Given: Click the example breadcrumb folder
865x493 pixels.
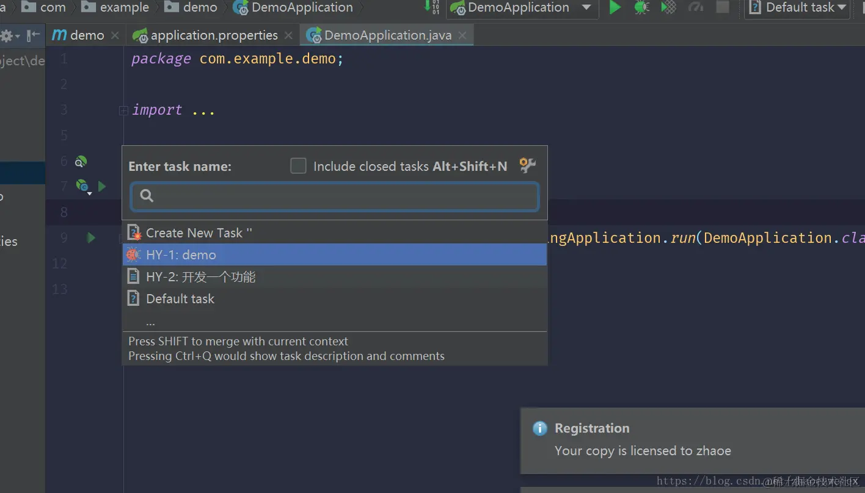Looking at the screenshot, I should [115, 7].
